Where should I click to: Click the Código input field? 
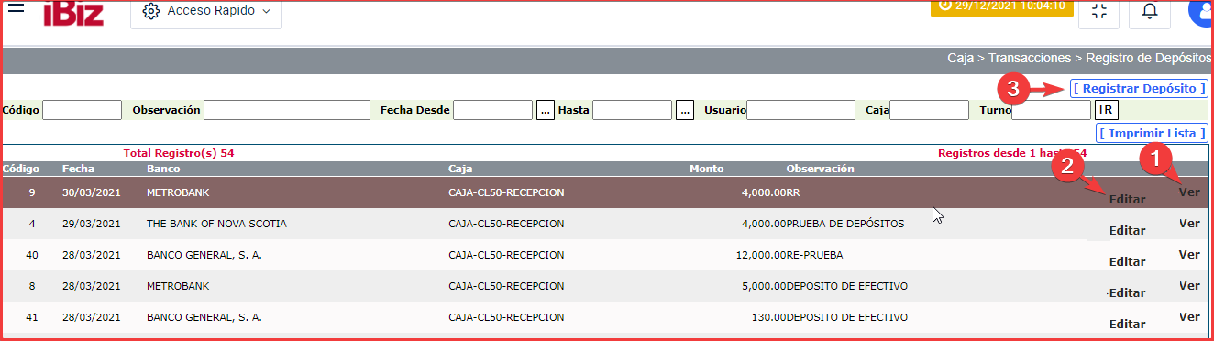pos(82,110)
